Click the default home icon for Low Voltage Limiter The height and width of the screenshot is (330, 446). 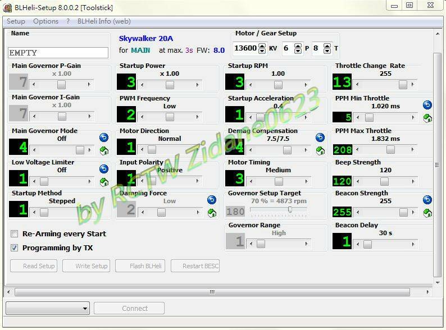(x=104, y=182)
